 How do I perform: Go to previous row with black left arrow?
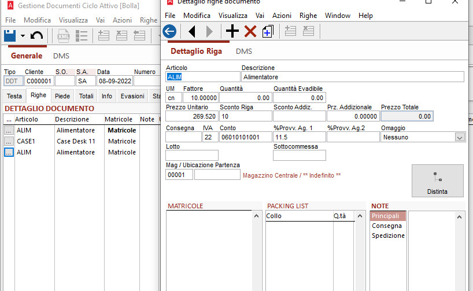click(192, 31)
